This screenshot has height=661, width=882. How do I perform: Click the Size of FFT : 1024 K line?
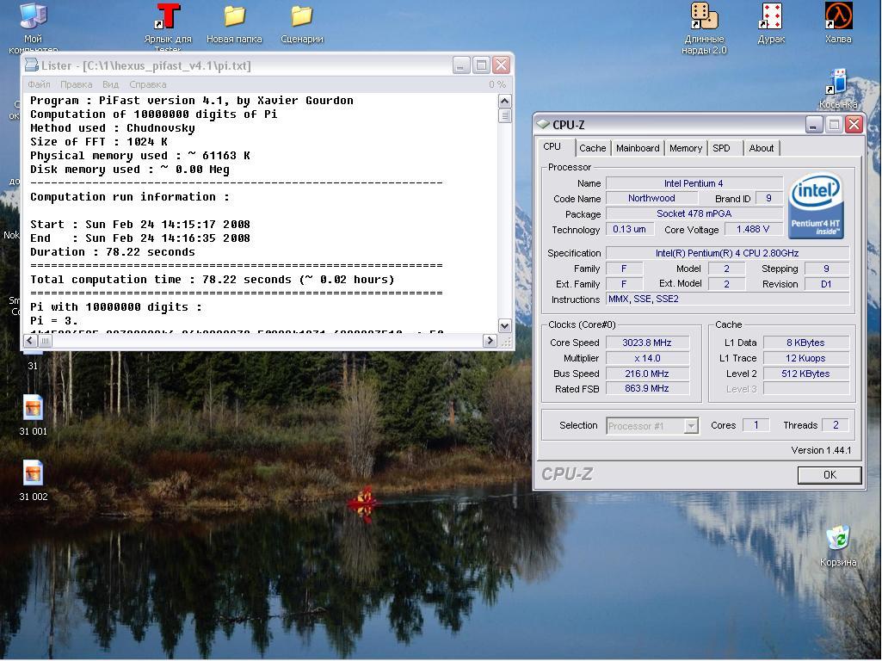point(99,142)
